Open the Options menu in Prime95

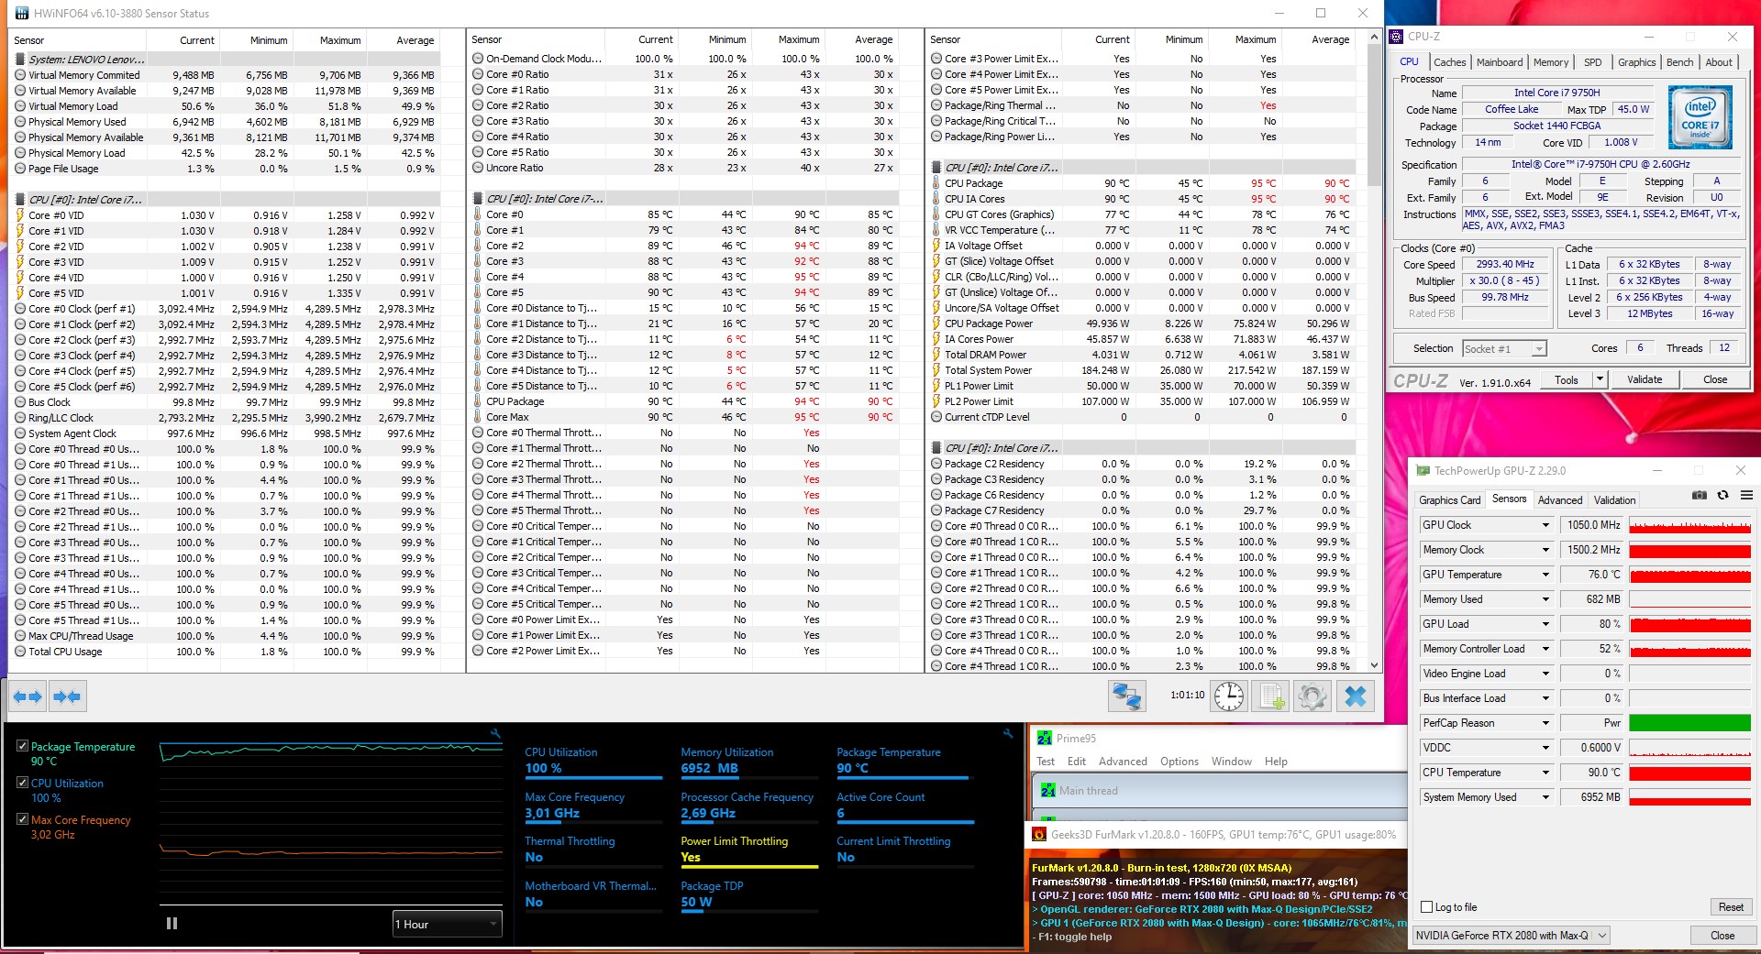(1180, 762)
